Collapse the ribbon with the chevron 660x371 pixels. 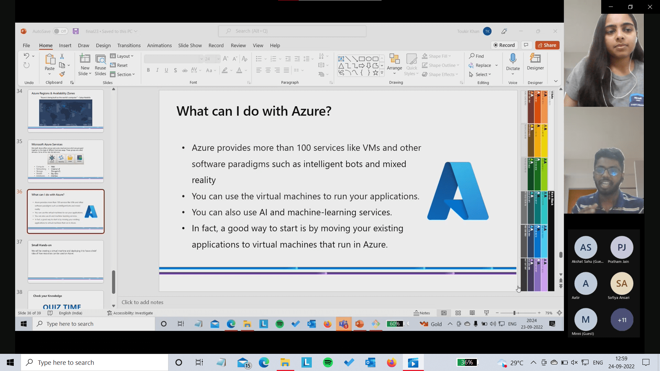point(555,81)
